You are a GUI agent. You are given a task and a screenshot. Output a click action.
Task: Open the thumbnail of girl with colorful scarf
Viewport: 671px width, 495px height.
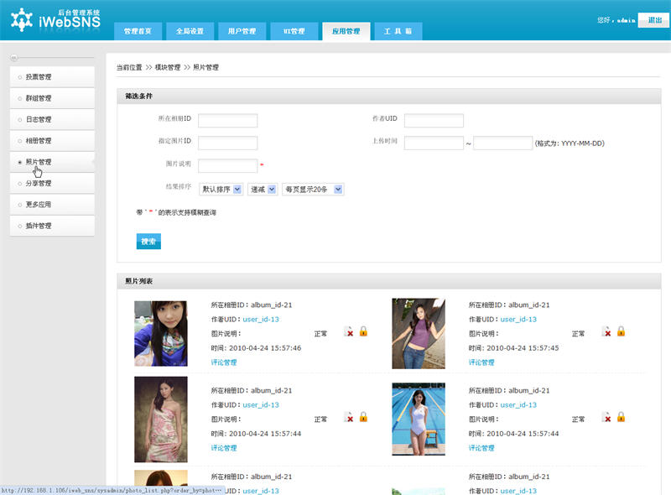coord(161,333)
